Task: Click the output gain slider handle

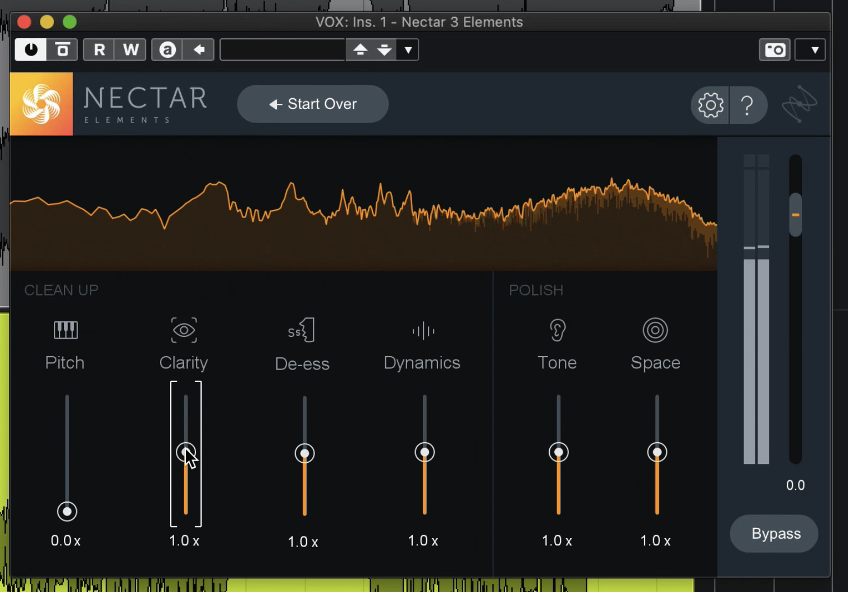Action: click(795, 215)
